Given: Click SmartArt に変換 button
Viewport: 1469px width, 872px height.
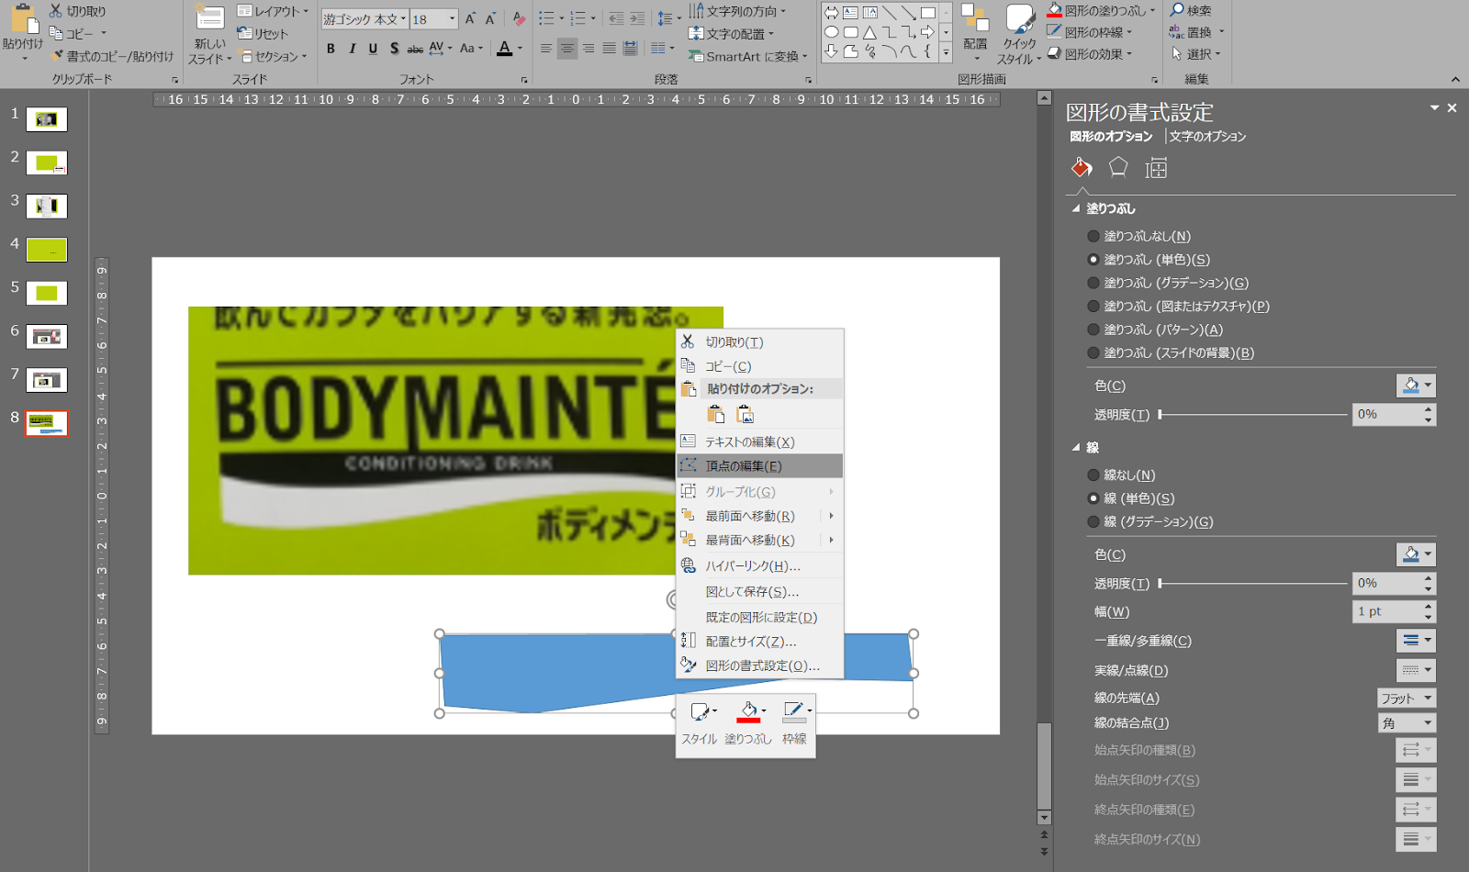Looking at the screenshot, I should click(x=748, y=56).
